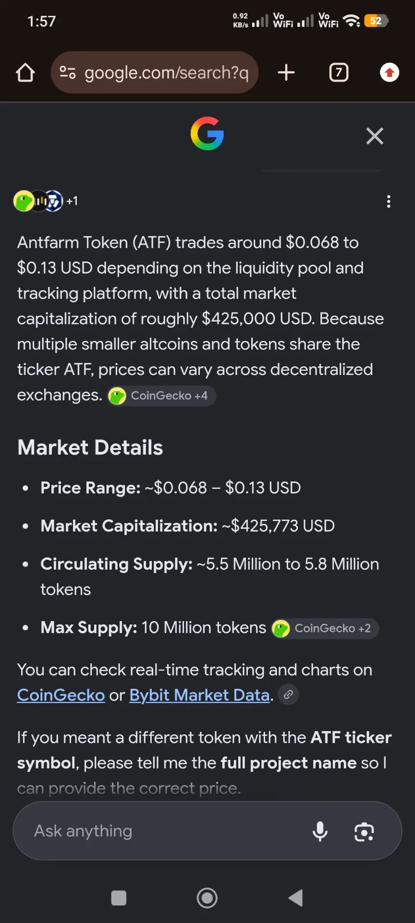Open source icons cluster with +1
This screenshot has width=415, height=923.
tap(46, 201)
